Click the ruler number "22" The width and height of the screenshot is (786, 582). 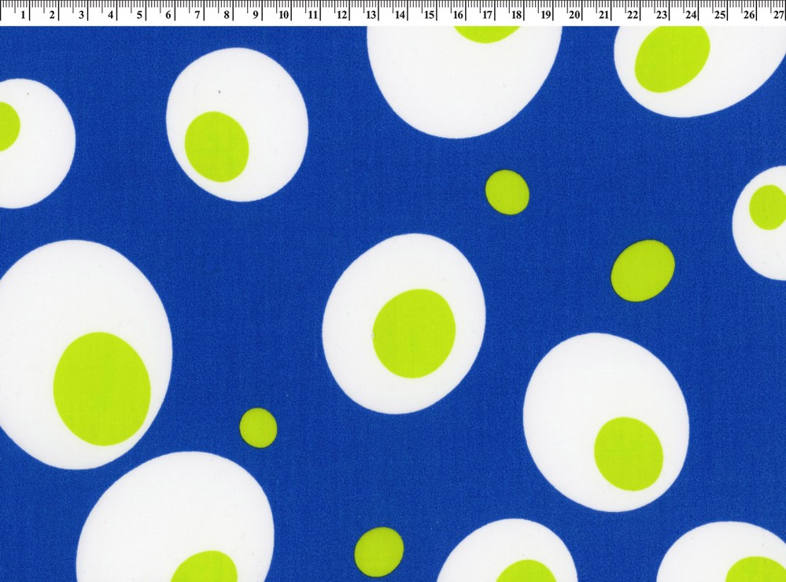point(633,15)
